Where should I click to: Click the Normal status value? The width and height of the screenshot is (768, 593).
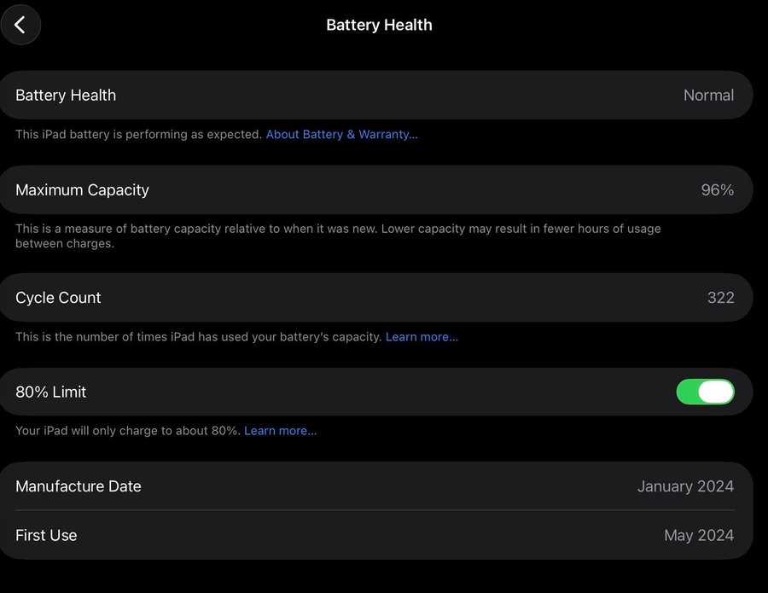click(x=708, y=96)
